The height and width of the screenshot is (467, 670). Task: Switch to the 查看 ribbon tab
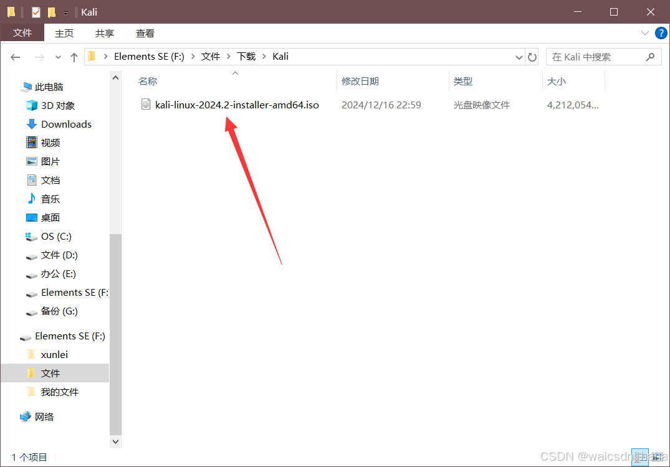(145, 33)
